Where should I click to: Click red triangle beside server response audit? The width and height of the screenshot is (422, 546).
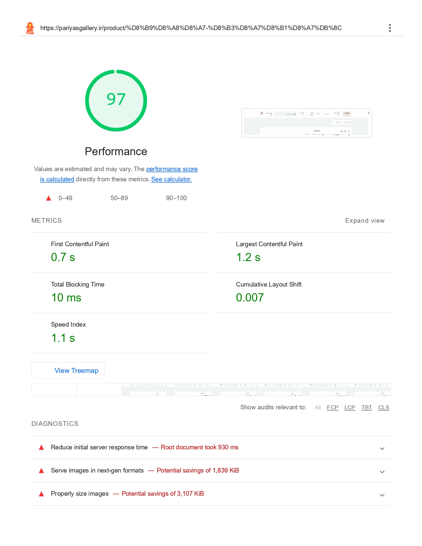(41, 448)
